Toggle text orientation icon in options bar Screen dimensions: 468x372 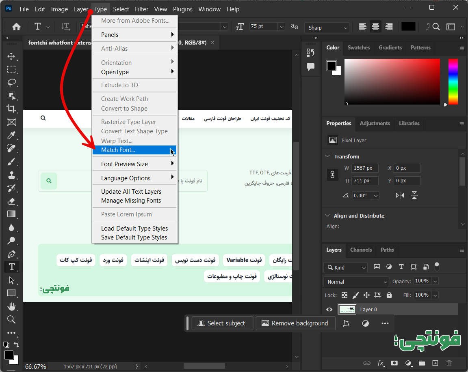click(x=65, y=27)
